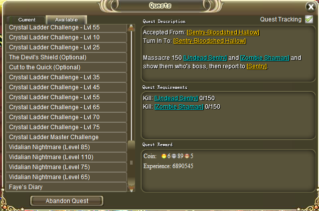Switch to the Current quests tab
The width and height of the screenshot is (319, 211).
(x=26, y=20)
